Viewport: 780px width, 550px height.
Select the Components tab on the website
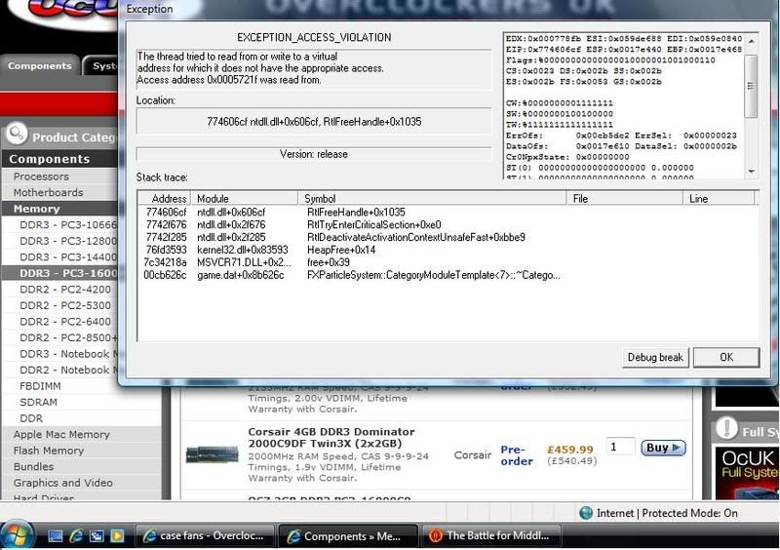(40, 66)
